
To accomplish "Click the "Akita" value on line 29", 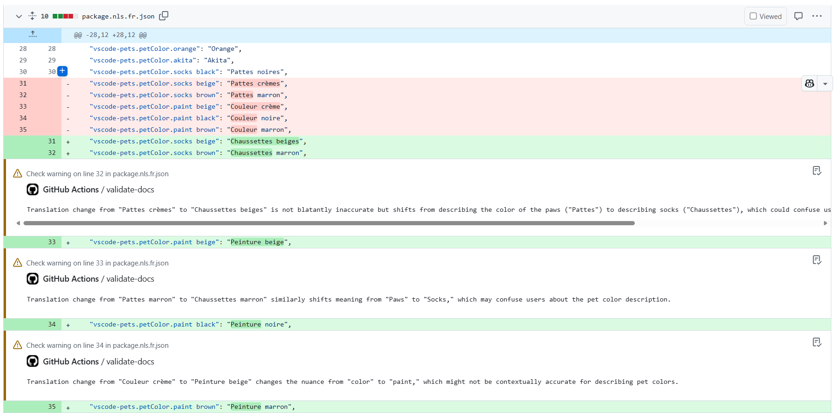I will pyautogui.click(x=217, y=60).
